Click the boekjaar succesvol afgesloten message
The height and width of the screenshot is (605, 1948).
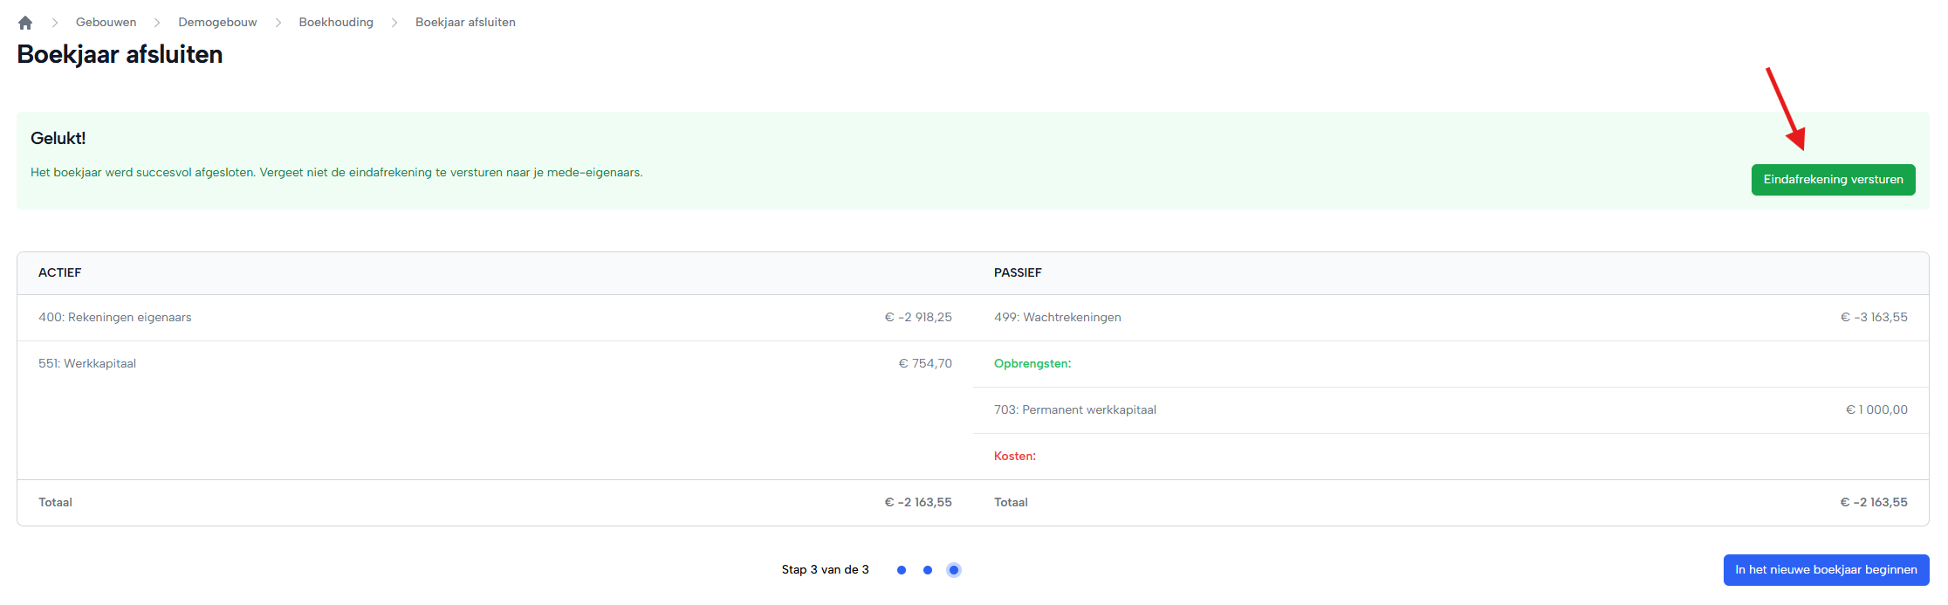tap(336, 173)
